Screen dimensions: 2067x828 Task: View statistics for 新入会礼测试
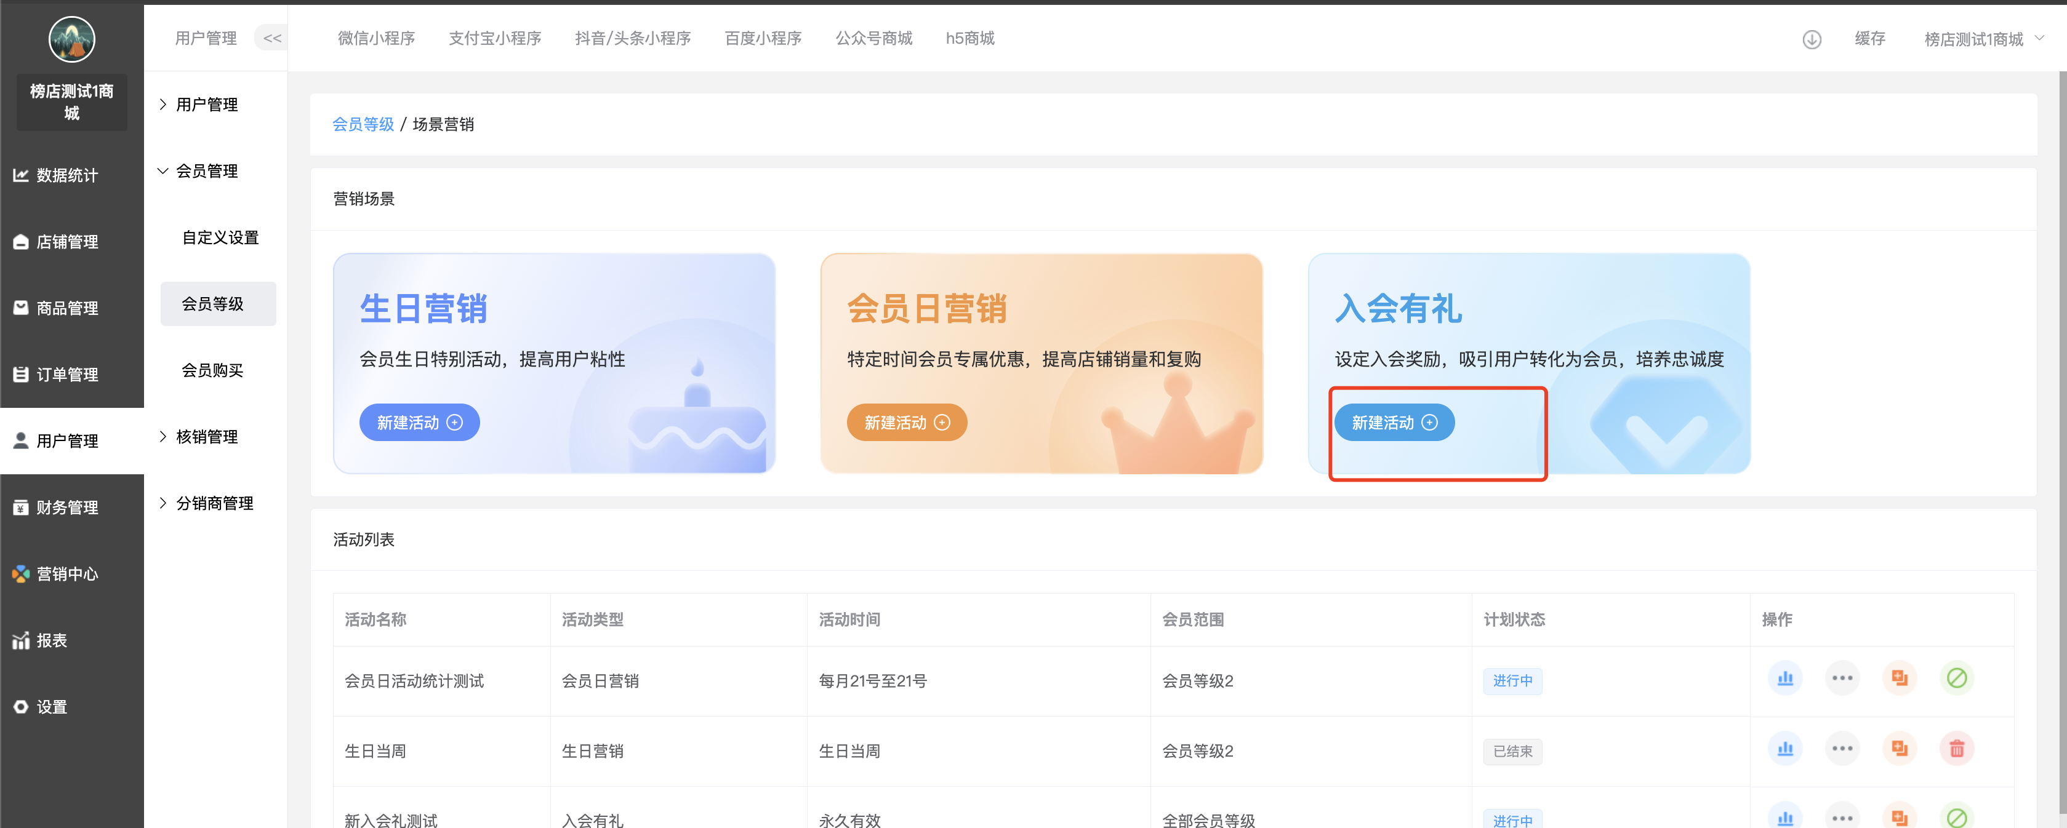pos(1784,816)
